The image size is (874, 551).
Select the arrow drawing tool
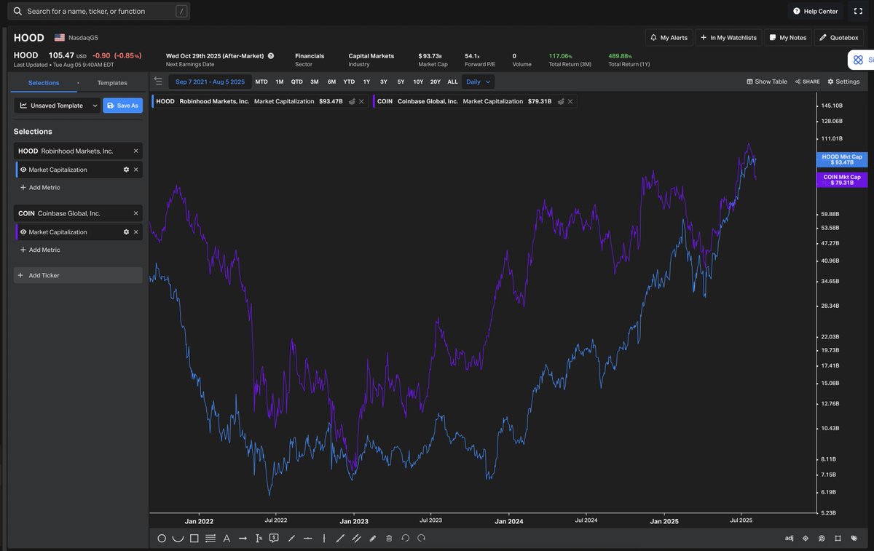pyautogui.click(x=243, y=539)
